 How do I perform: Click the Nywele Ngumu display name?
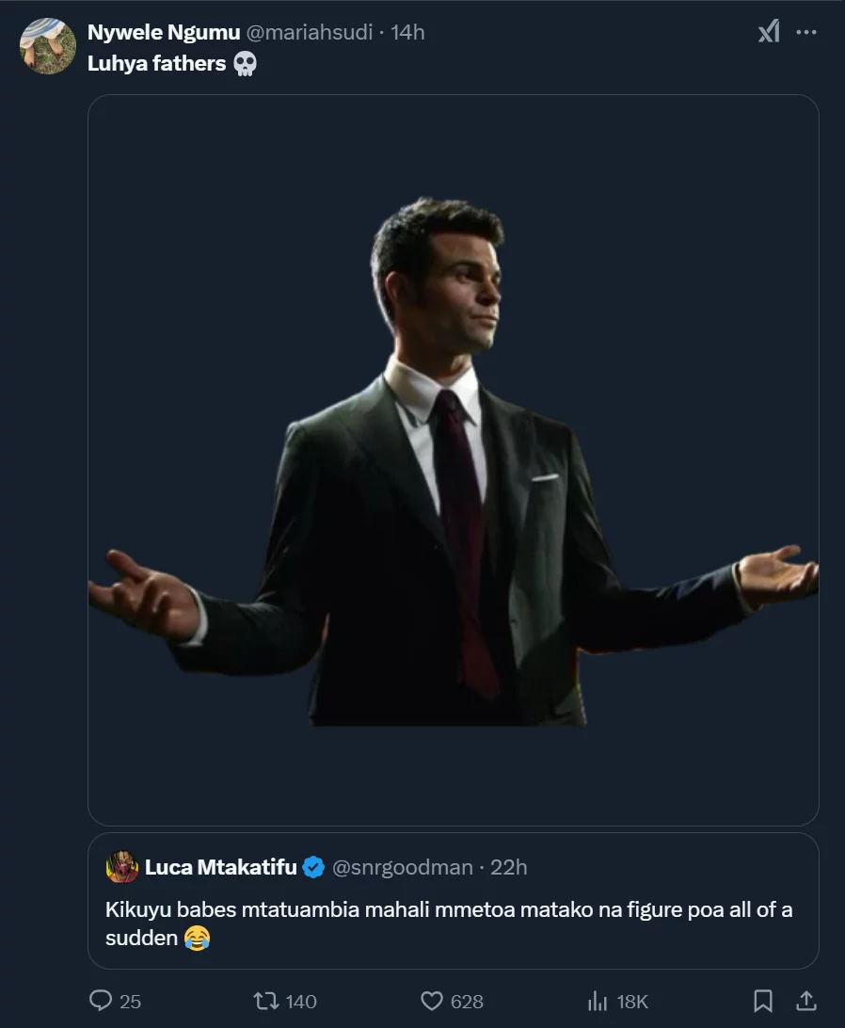point(163,32)
